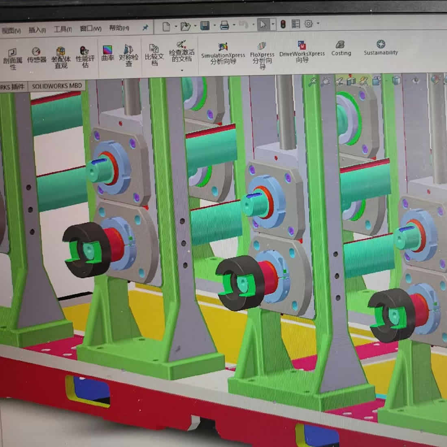Launch the Symmetry Check (对称检查) tool

click(x=128, y=54)
